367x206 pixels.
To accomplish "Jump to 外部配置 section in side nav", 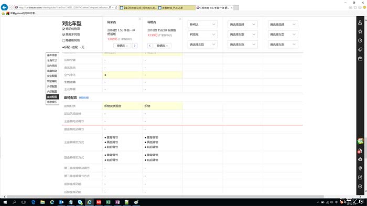I will (52, 86).
